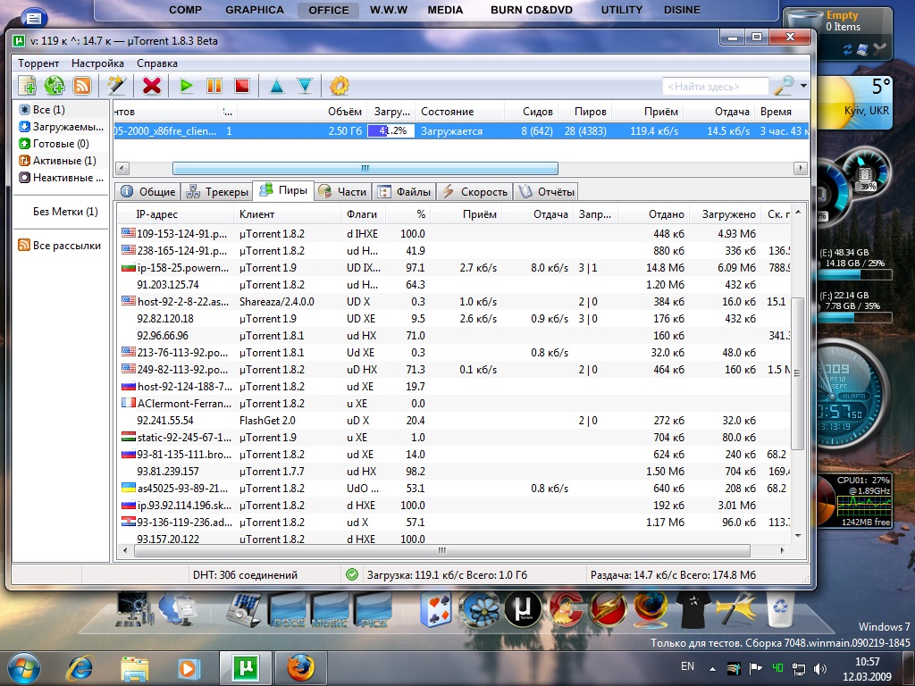
Task: Stop the torrent with the red stop icon
Action: click(x=241, y=86)
